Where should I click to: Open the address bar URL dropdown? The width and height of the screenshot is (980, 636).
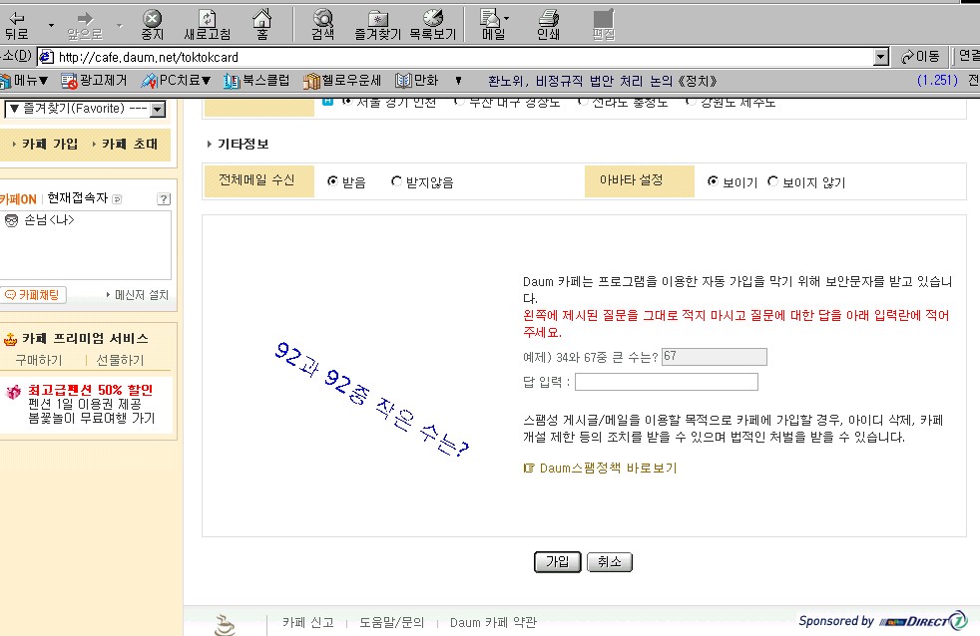click(880, 57)
